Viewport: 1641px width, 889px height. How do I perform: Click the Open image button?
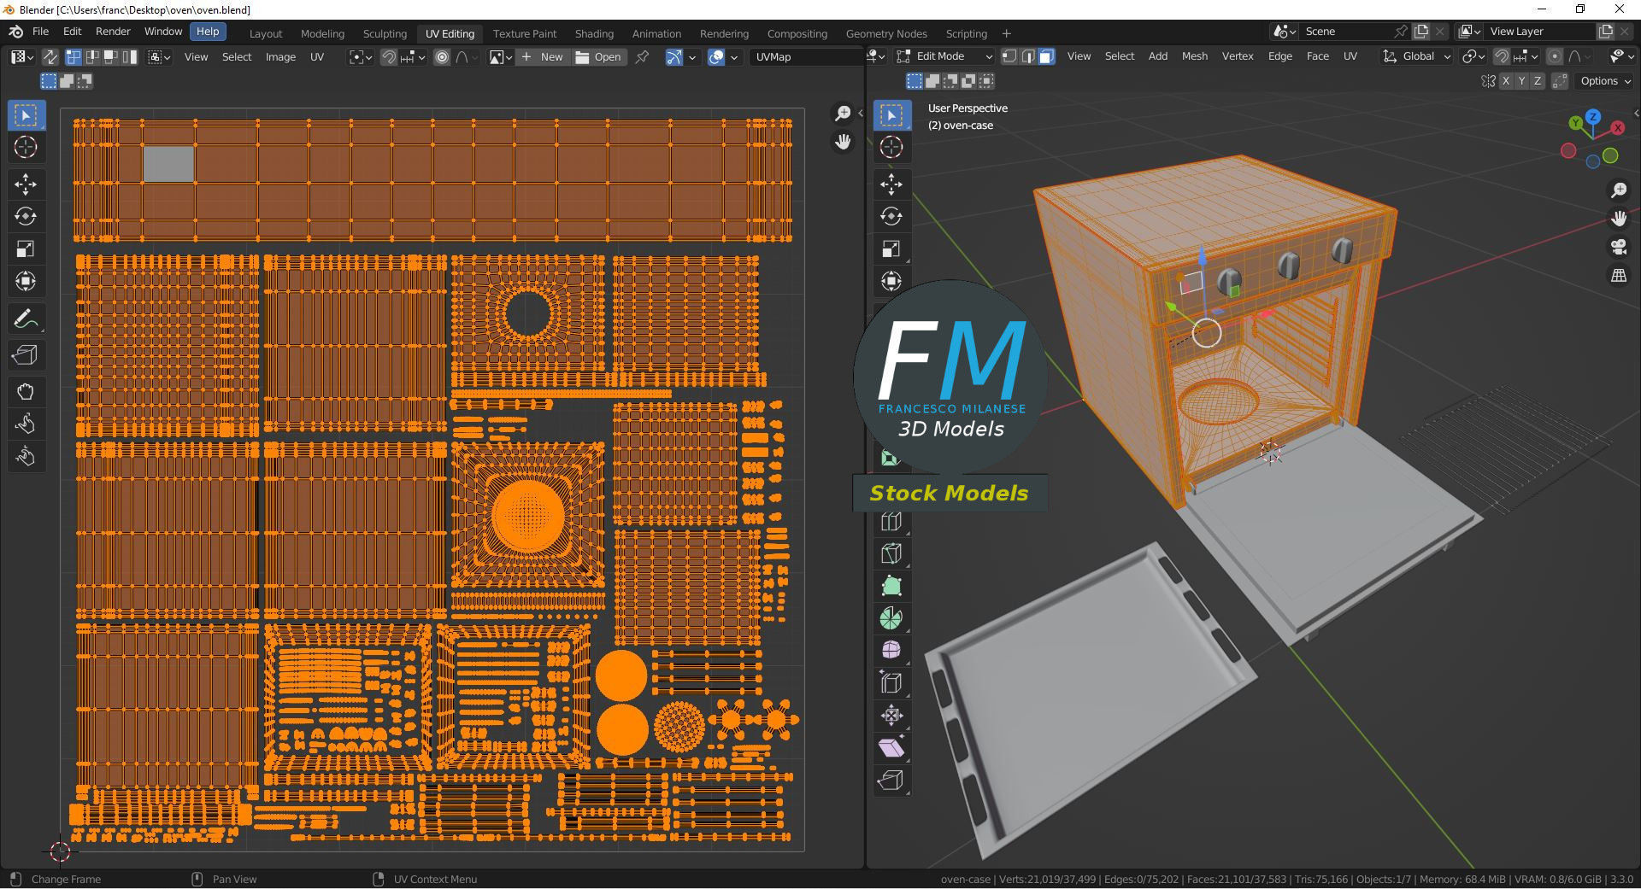tap(599, 57)
